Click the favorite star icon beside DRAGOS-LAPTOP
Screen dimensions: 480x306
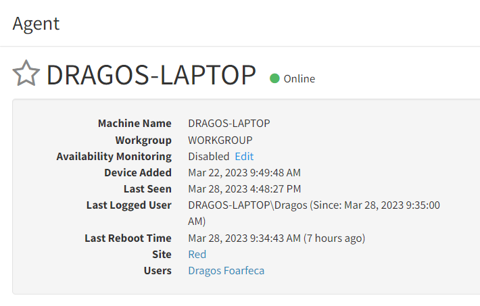pos(26,73)
